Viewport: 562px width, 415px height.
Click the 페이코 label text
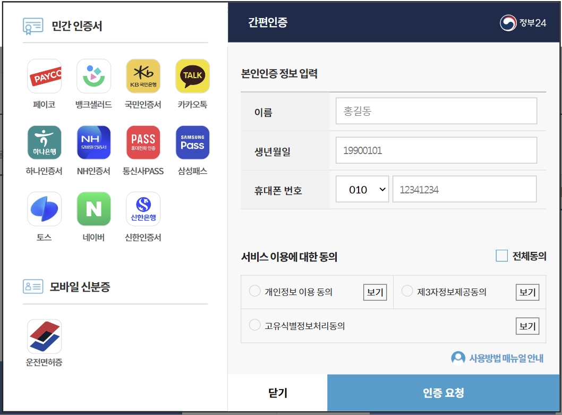(44, 104)
